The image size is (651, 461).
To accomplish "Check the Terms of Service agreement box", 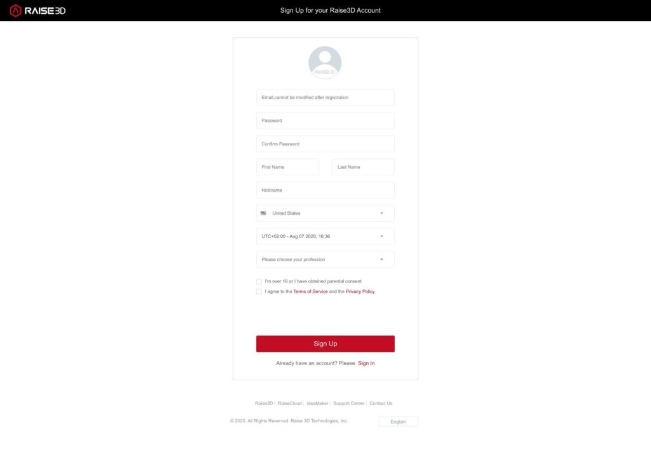I will click(x=259, y=292).
